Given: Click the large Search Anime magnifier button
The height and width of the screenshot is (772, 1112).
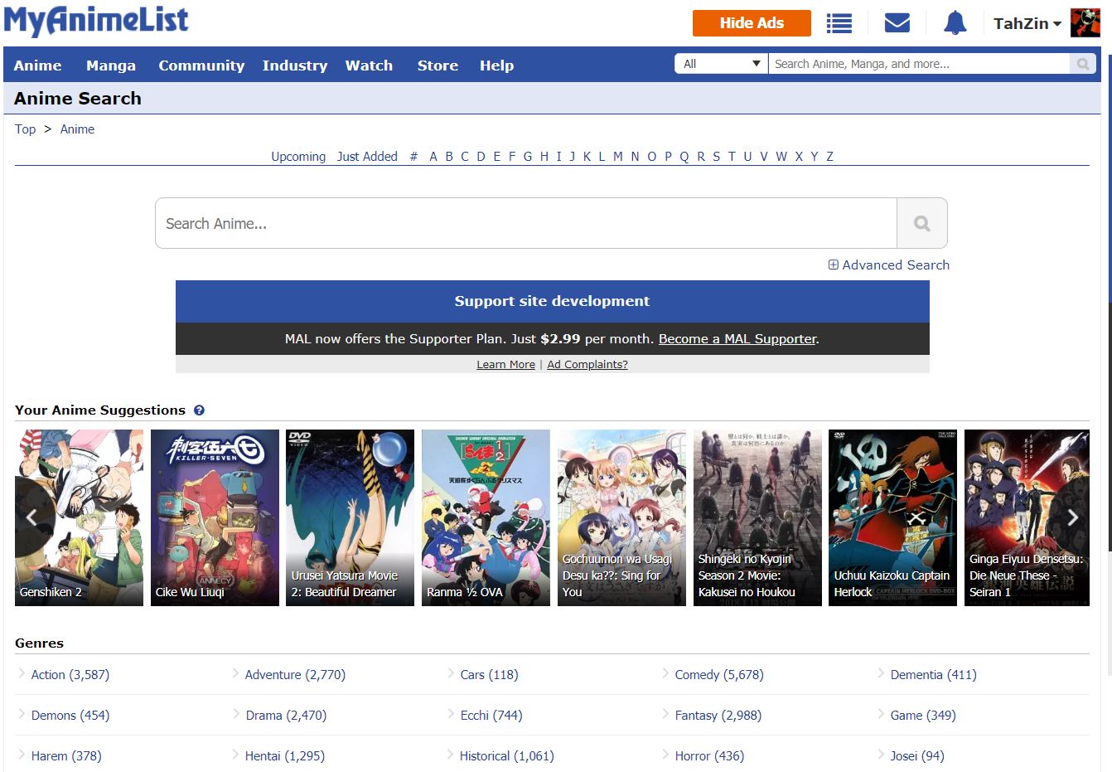Looking at the screenshot, I should (922, 223).
